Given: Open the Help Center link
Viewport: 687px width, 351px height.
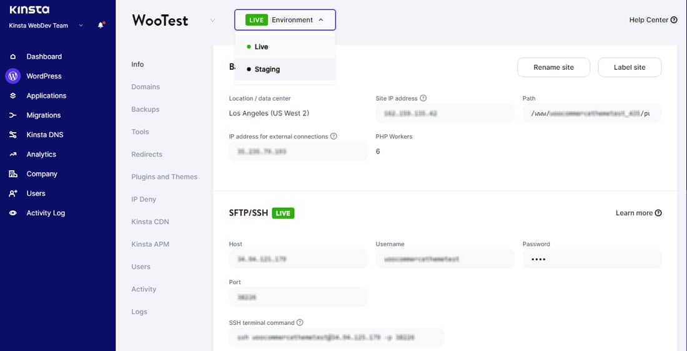Looking at the screenshot, I should (653, 20).
